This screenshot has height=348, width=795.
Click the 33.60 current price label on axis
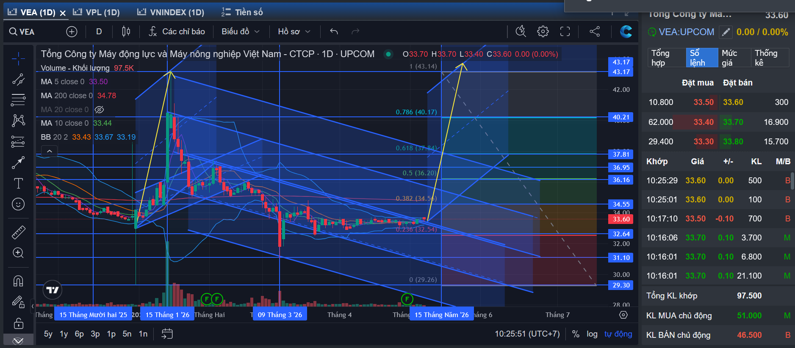(621, 219)
